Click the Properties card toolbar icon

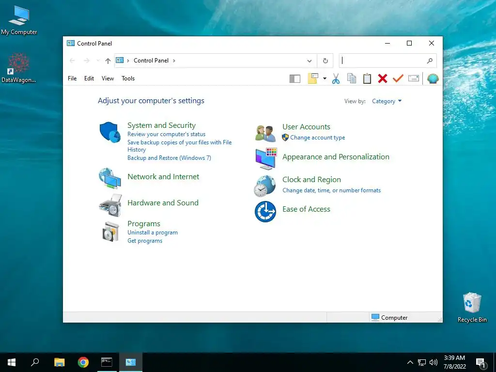(414, 78)
